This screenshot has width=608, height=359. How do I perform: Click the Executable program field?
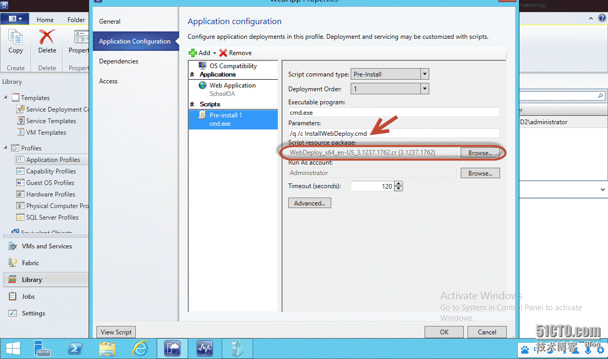pos(394,113)
